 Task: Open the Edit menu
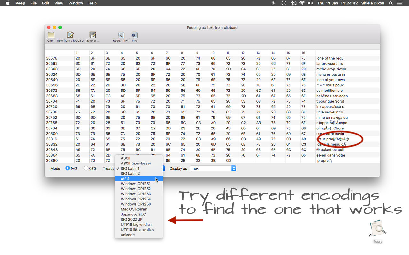(46, 3)
